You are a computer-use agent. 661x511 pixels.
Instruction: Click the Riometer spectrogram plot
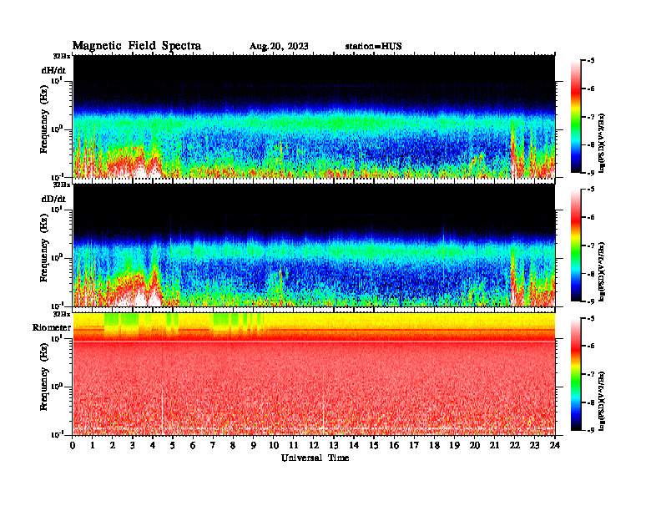314,374
